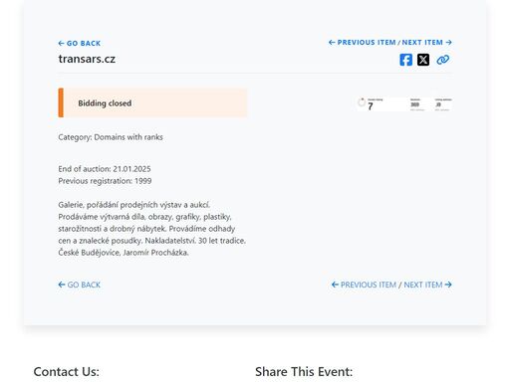Click the left arrow beside bottom GO BACK
The height and width of the screenshot is (382, 510).
[x=62, y=285]
